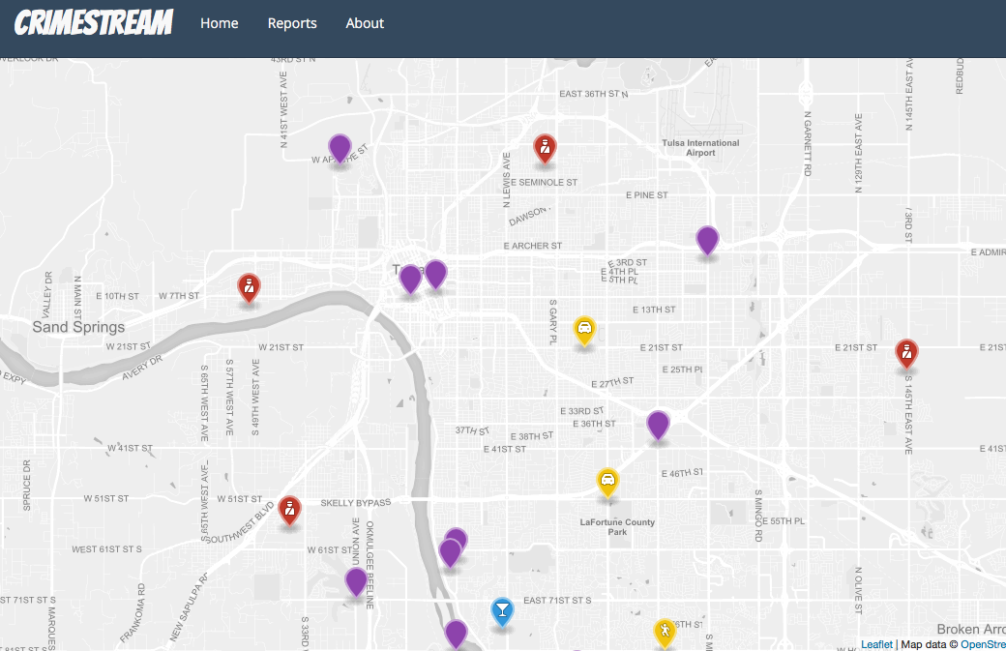The width and height of the screenshot is (1006, 651).
Task: Select the purple marker near E 33rd St
Action: [659, 425]
